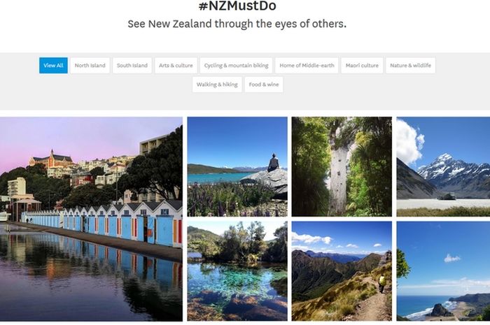Open the snowy mountain peak photo
Screen dimensions: 490x325
[443, 166]
